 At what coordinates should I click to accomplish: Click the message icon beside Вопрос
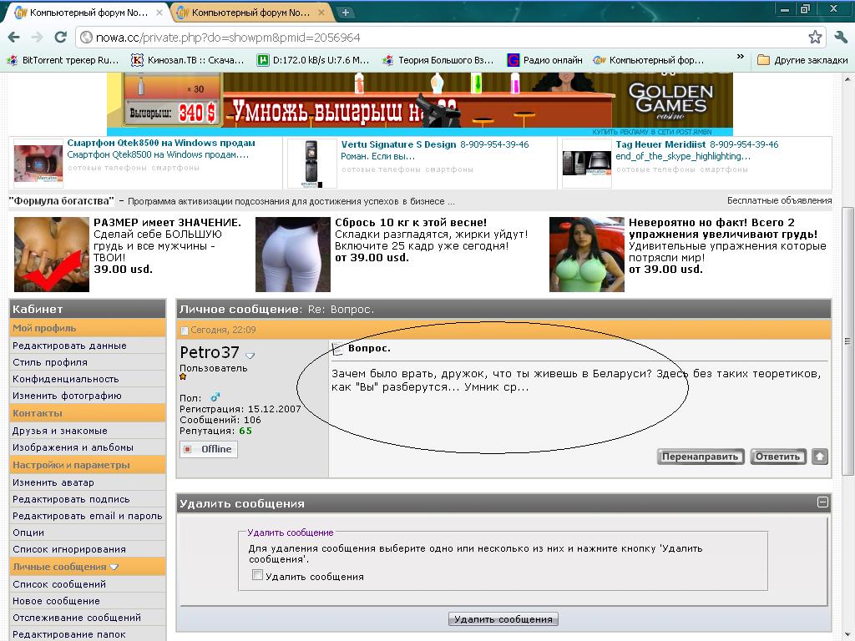[337, 349]
